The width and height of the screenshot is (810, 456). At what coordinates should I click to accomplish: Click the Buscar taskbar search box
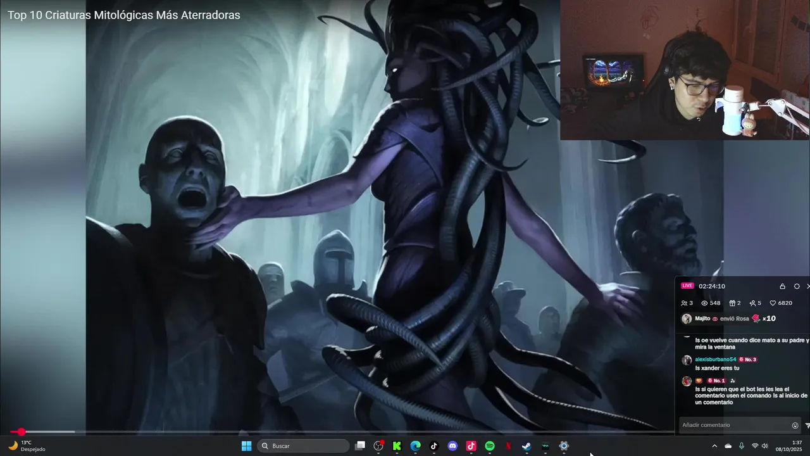[x=303, y=446]
